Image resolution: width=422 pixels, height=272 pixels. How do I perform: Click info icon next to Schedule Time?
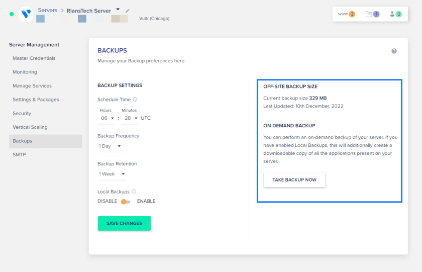(135, 100)
